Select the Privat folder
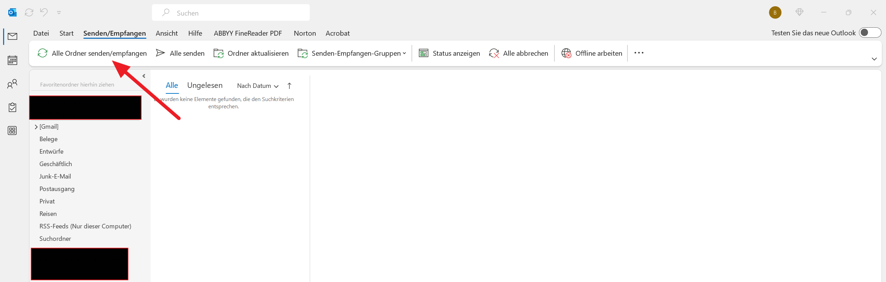 point(47,201)
